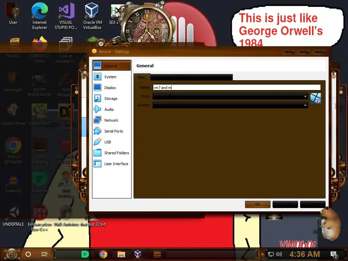Open the steampunk Start button
This screenshot has width=348, height=261.
pos(12,254)
